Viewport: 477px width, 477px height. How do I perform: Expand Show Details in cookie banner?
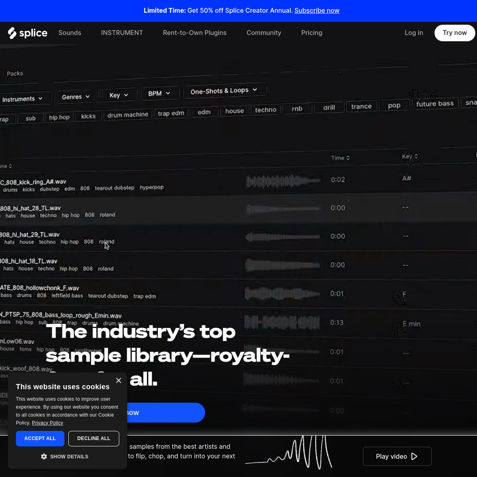coord(65,457)
